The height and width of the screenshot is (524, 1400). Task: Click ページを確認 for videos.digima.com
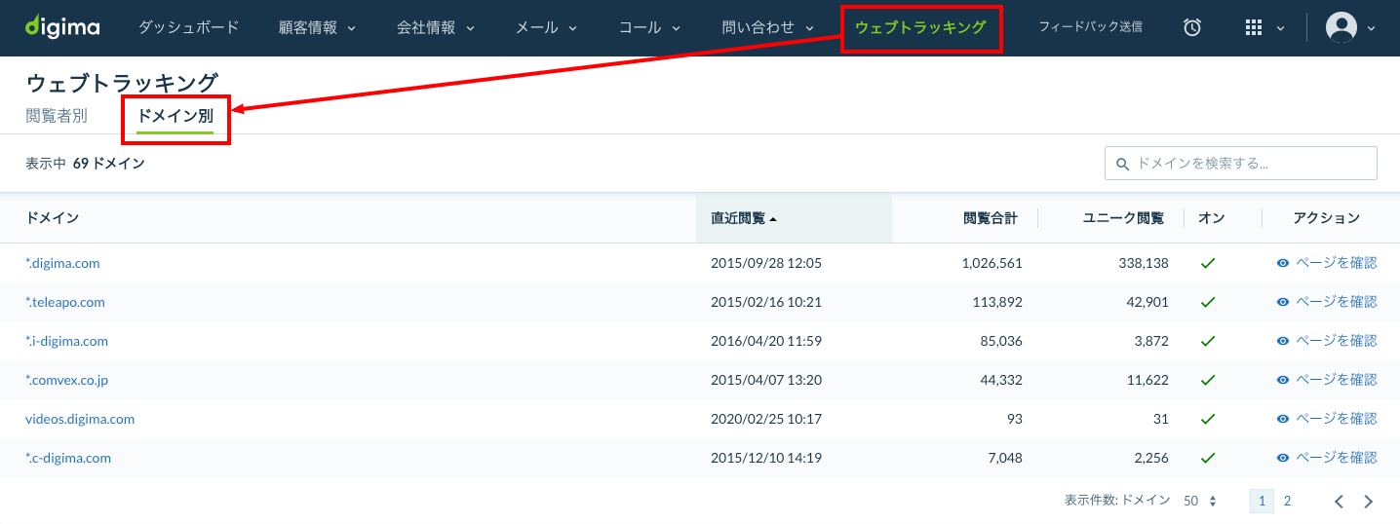click(1336, 419)
